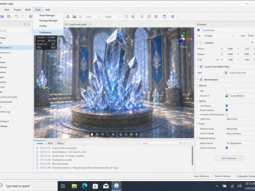Click the Output panel vertical scrollbar
The image size is (255, 191).
pyautogui.click(x=193, y=156)
